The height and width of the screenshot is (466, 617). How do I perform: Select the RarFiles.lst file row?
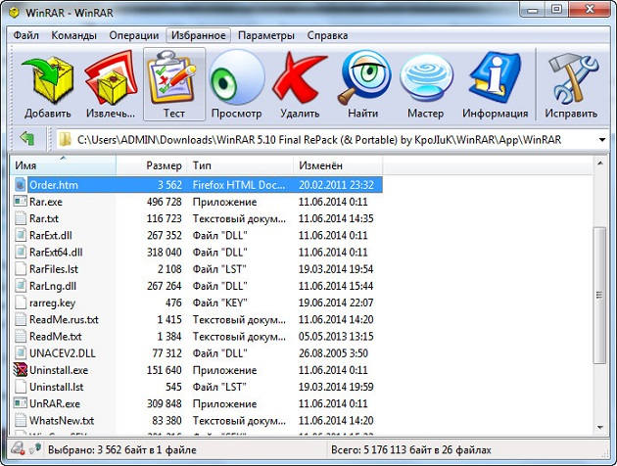pyautogui.click(x=198, y=269)
